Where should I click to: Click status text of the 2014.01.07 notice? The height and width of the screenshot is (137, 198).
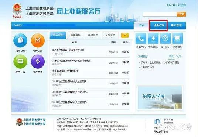pyautogui.click(x=125, y=62)
